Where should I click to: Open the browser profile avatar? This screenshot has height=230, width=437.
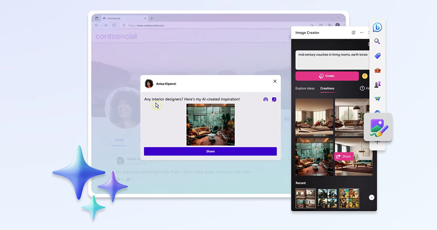[x=337, y=25]
